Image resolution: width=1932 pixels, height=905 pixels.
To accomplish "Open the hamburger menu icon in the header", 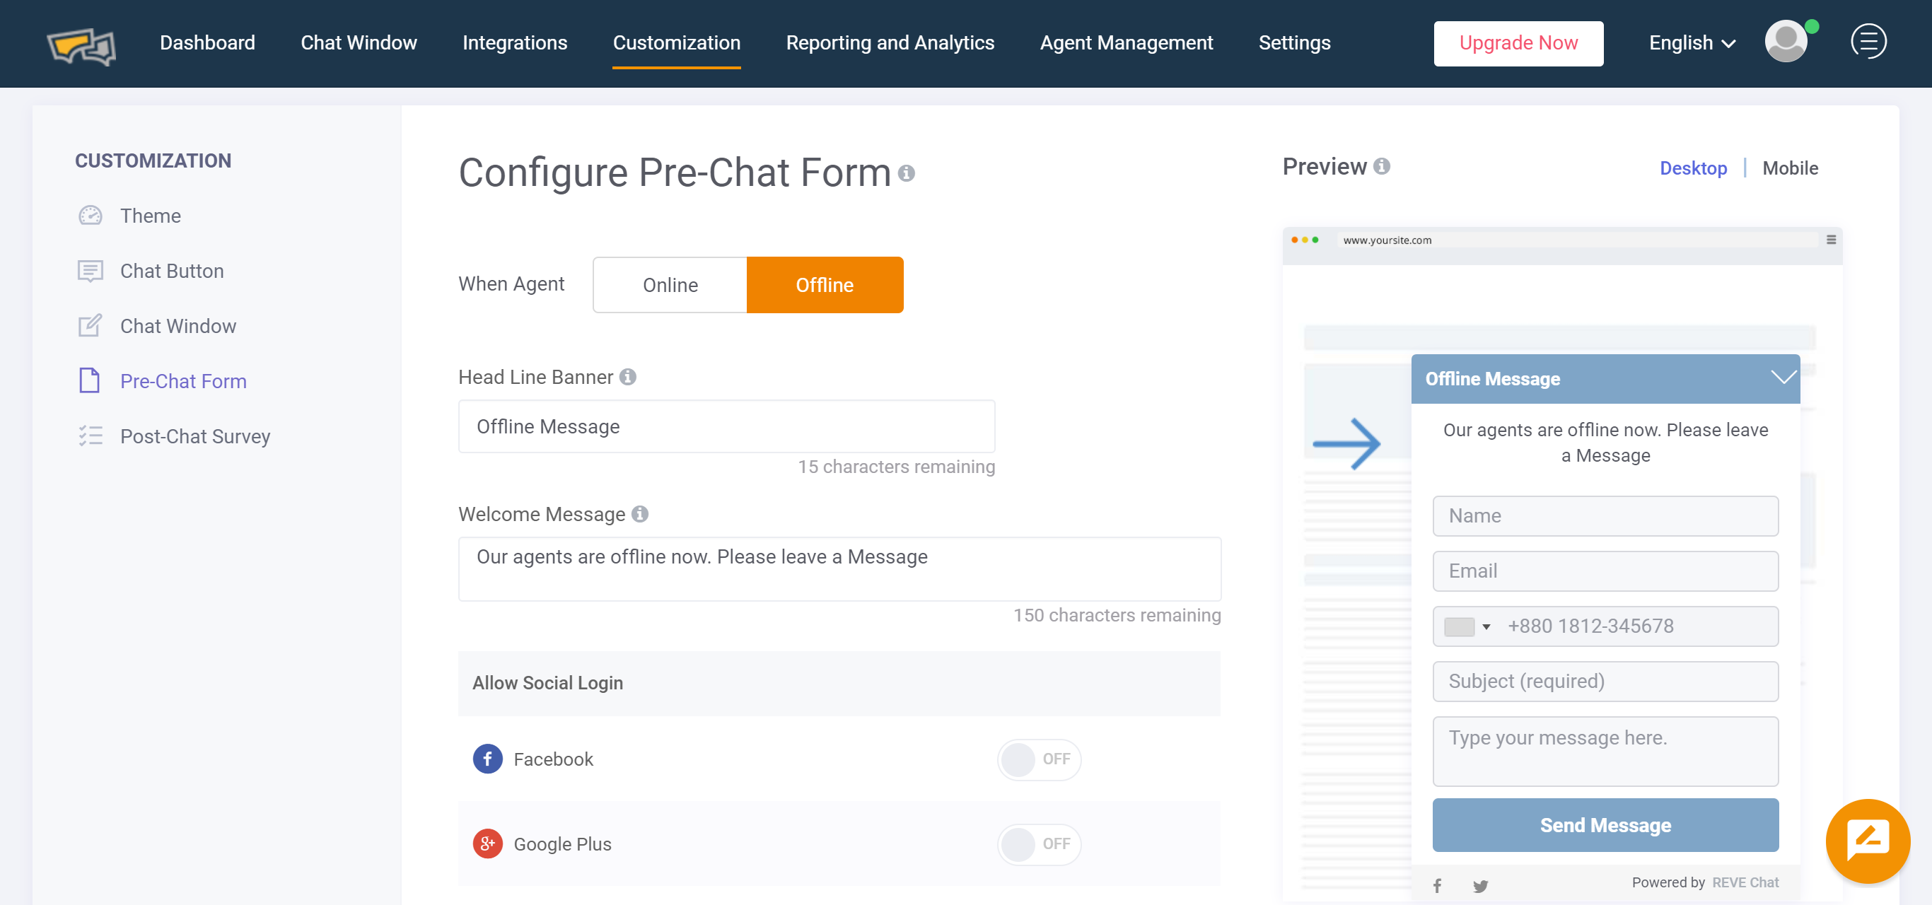I will [x=1868, y=41].
